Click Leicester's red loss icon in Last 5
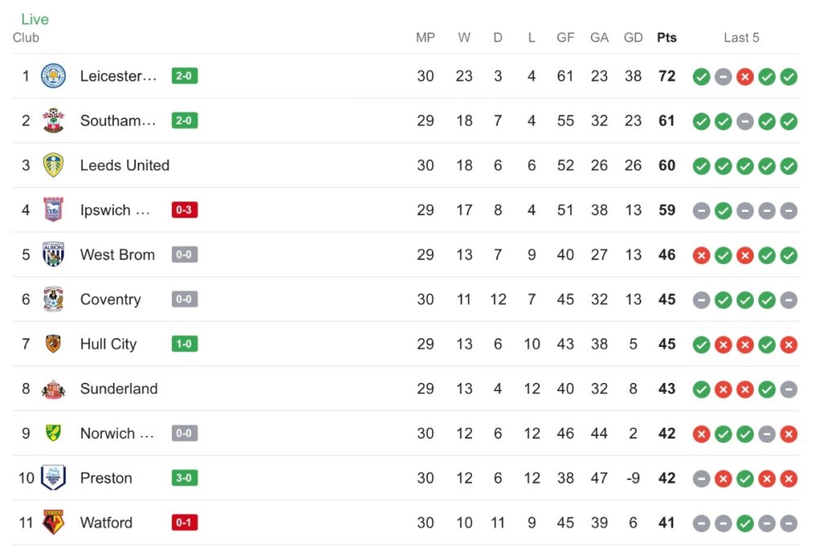Screen dimensions: 815x554 click(744, 77)
